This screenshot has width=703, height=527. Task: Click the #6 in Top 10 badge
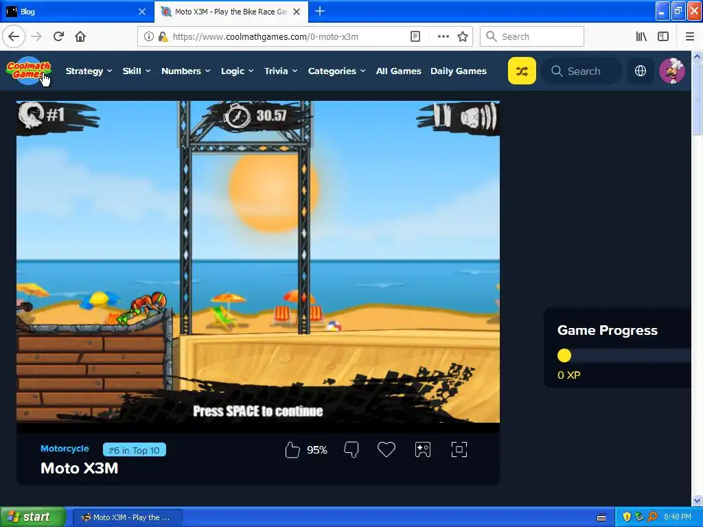[135, 450]
